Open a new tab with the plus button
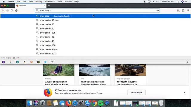 click(x=49, y=6)
